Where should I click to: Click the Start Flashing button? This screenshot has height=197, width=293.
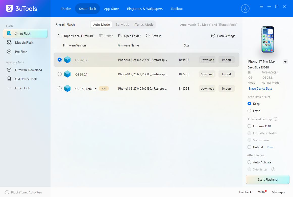click(267, 179)
